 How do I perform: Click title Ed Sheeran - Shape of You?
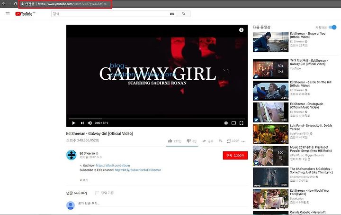(x=308, y=35)
